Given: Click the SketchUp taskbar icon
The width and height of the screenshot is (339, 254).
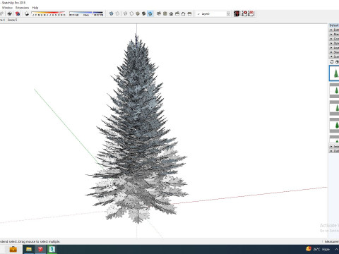Looking at the screenshot, I should [40, 249].
